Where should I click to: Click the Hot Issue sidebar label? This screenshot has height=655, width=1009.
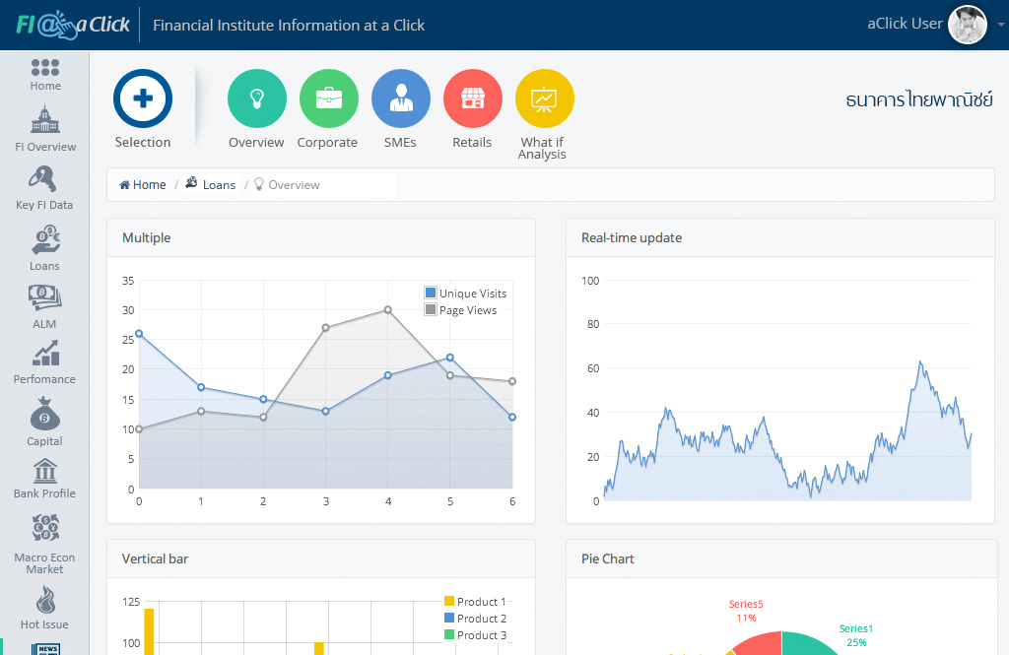pos(44,624)
